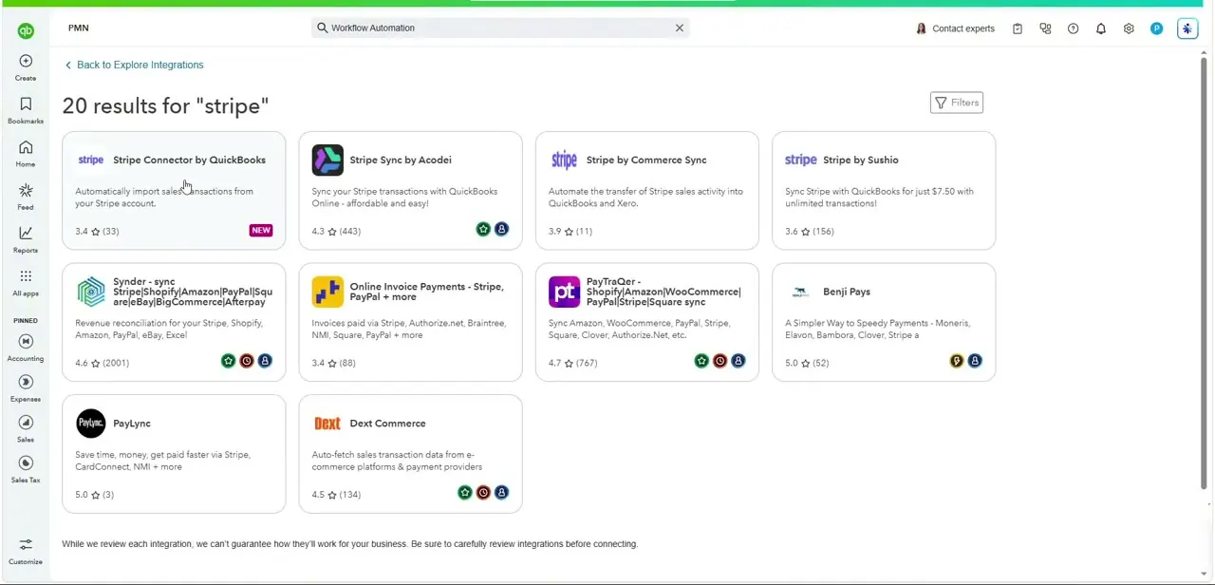Image resolution: width=1215 pixels, height=585 pixels.
Task: Click the PayLync round logo
Action: click(x=91, y=424)
